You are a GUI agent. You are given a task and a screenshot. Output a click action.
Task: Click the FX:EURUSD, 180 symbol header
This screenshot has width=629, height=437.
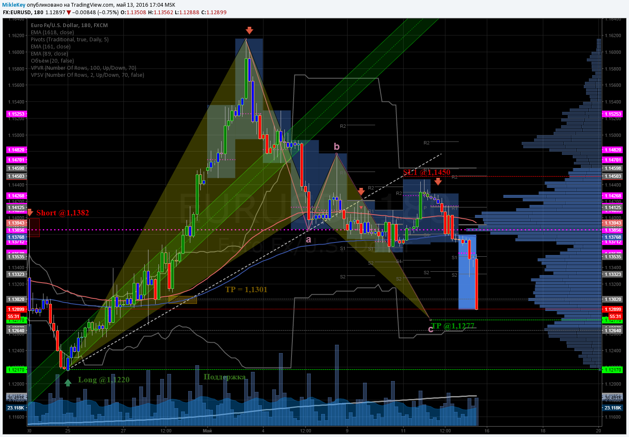[x=23, y=13]
